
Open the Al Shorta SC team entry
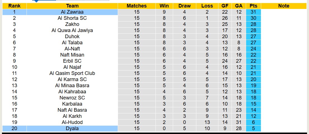pyautogui.click(x=72, y=18)
